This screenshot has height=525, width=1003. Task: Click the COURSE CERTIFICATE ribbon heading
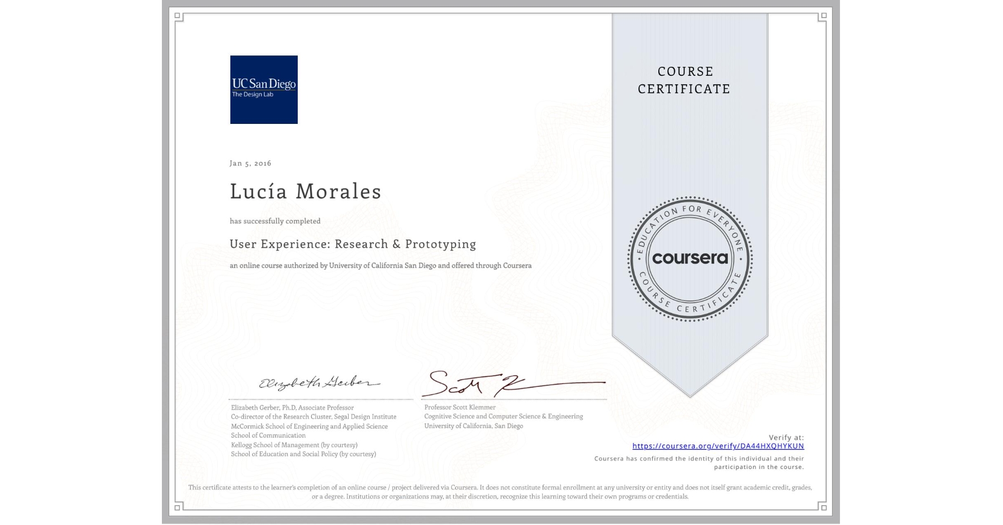coord(684,80)
